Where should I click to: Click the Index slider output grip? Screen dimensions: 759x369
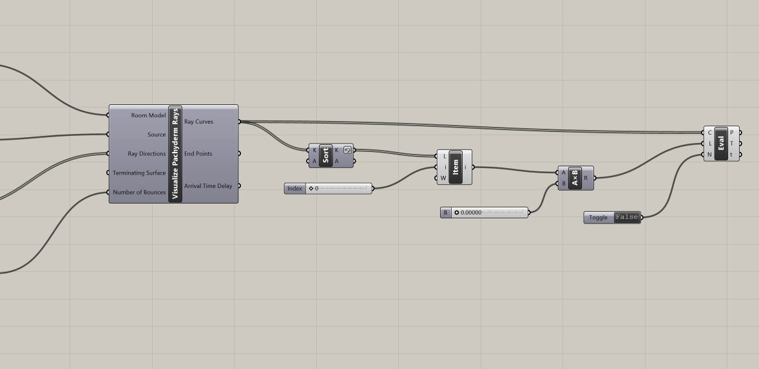click(x=372, y=189)
